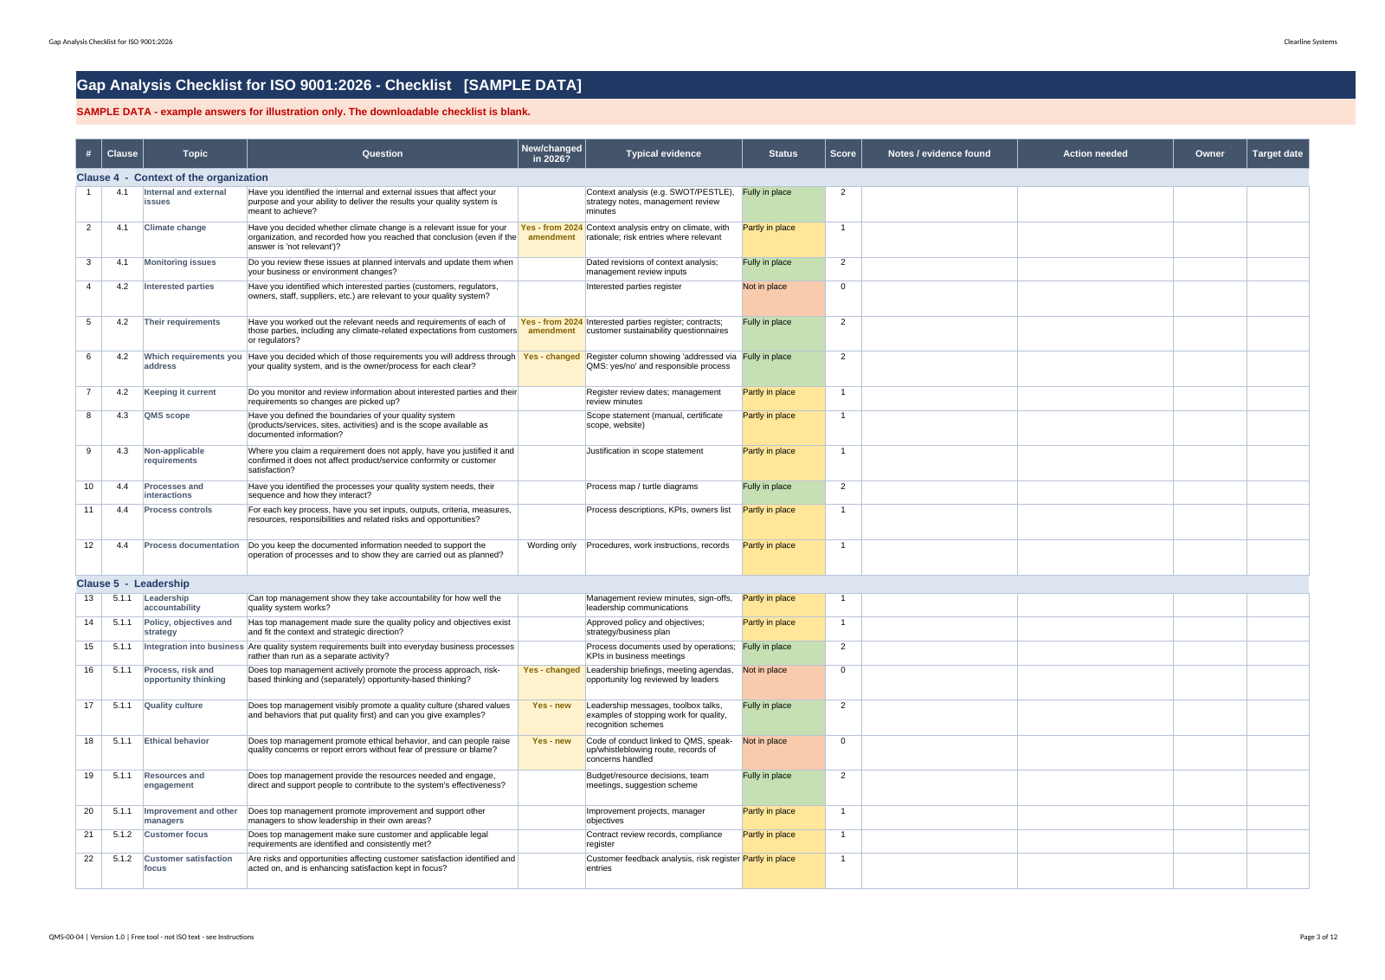The width and height of the screenshot is (1385, 980).
Task: Click the 'Yes - changed' cell in row 6
Action: click(551, 368)
